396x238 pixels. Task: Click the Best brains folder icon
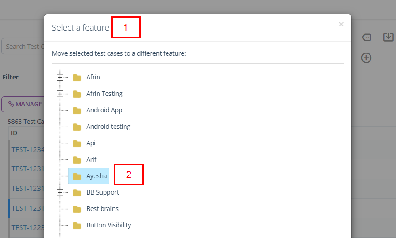tap(77, 209)
